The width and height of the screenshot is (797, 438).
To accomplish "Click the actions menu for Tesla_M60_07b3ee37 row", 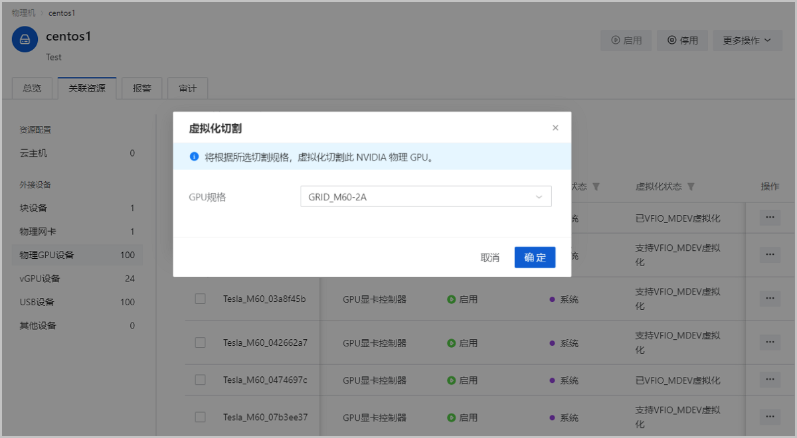I will pyautogui.click(x=769, y=417).
